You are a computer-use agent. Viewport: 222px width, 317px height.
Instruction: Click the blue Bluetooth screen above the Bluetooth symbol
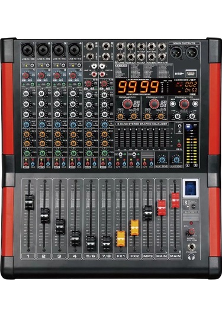(x=191, y=188)
